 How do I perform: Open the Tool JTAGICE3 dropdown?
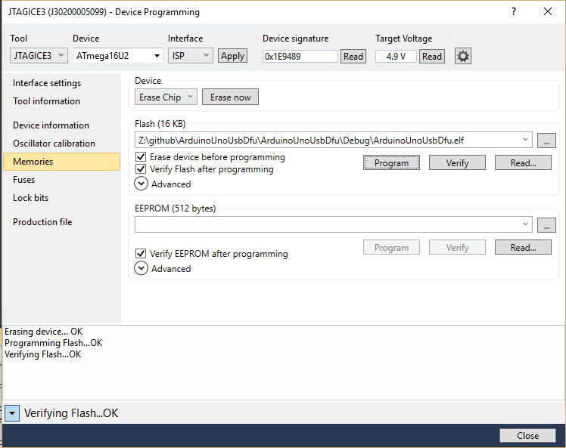(x=39, y=56)
